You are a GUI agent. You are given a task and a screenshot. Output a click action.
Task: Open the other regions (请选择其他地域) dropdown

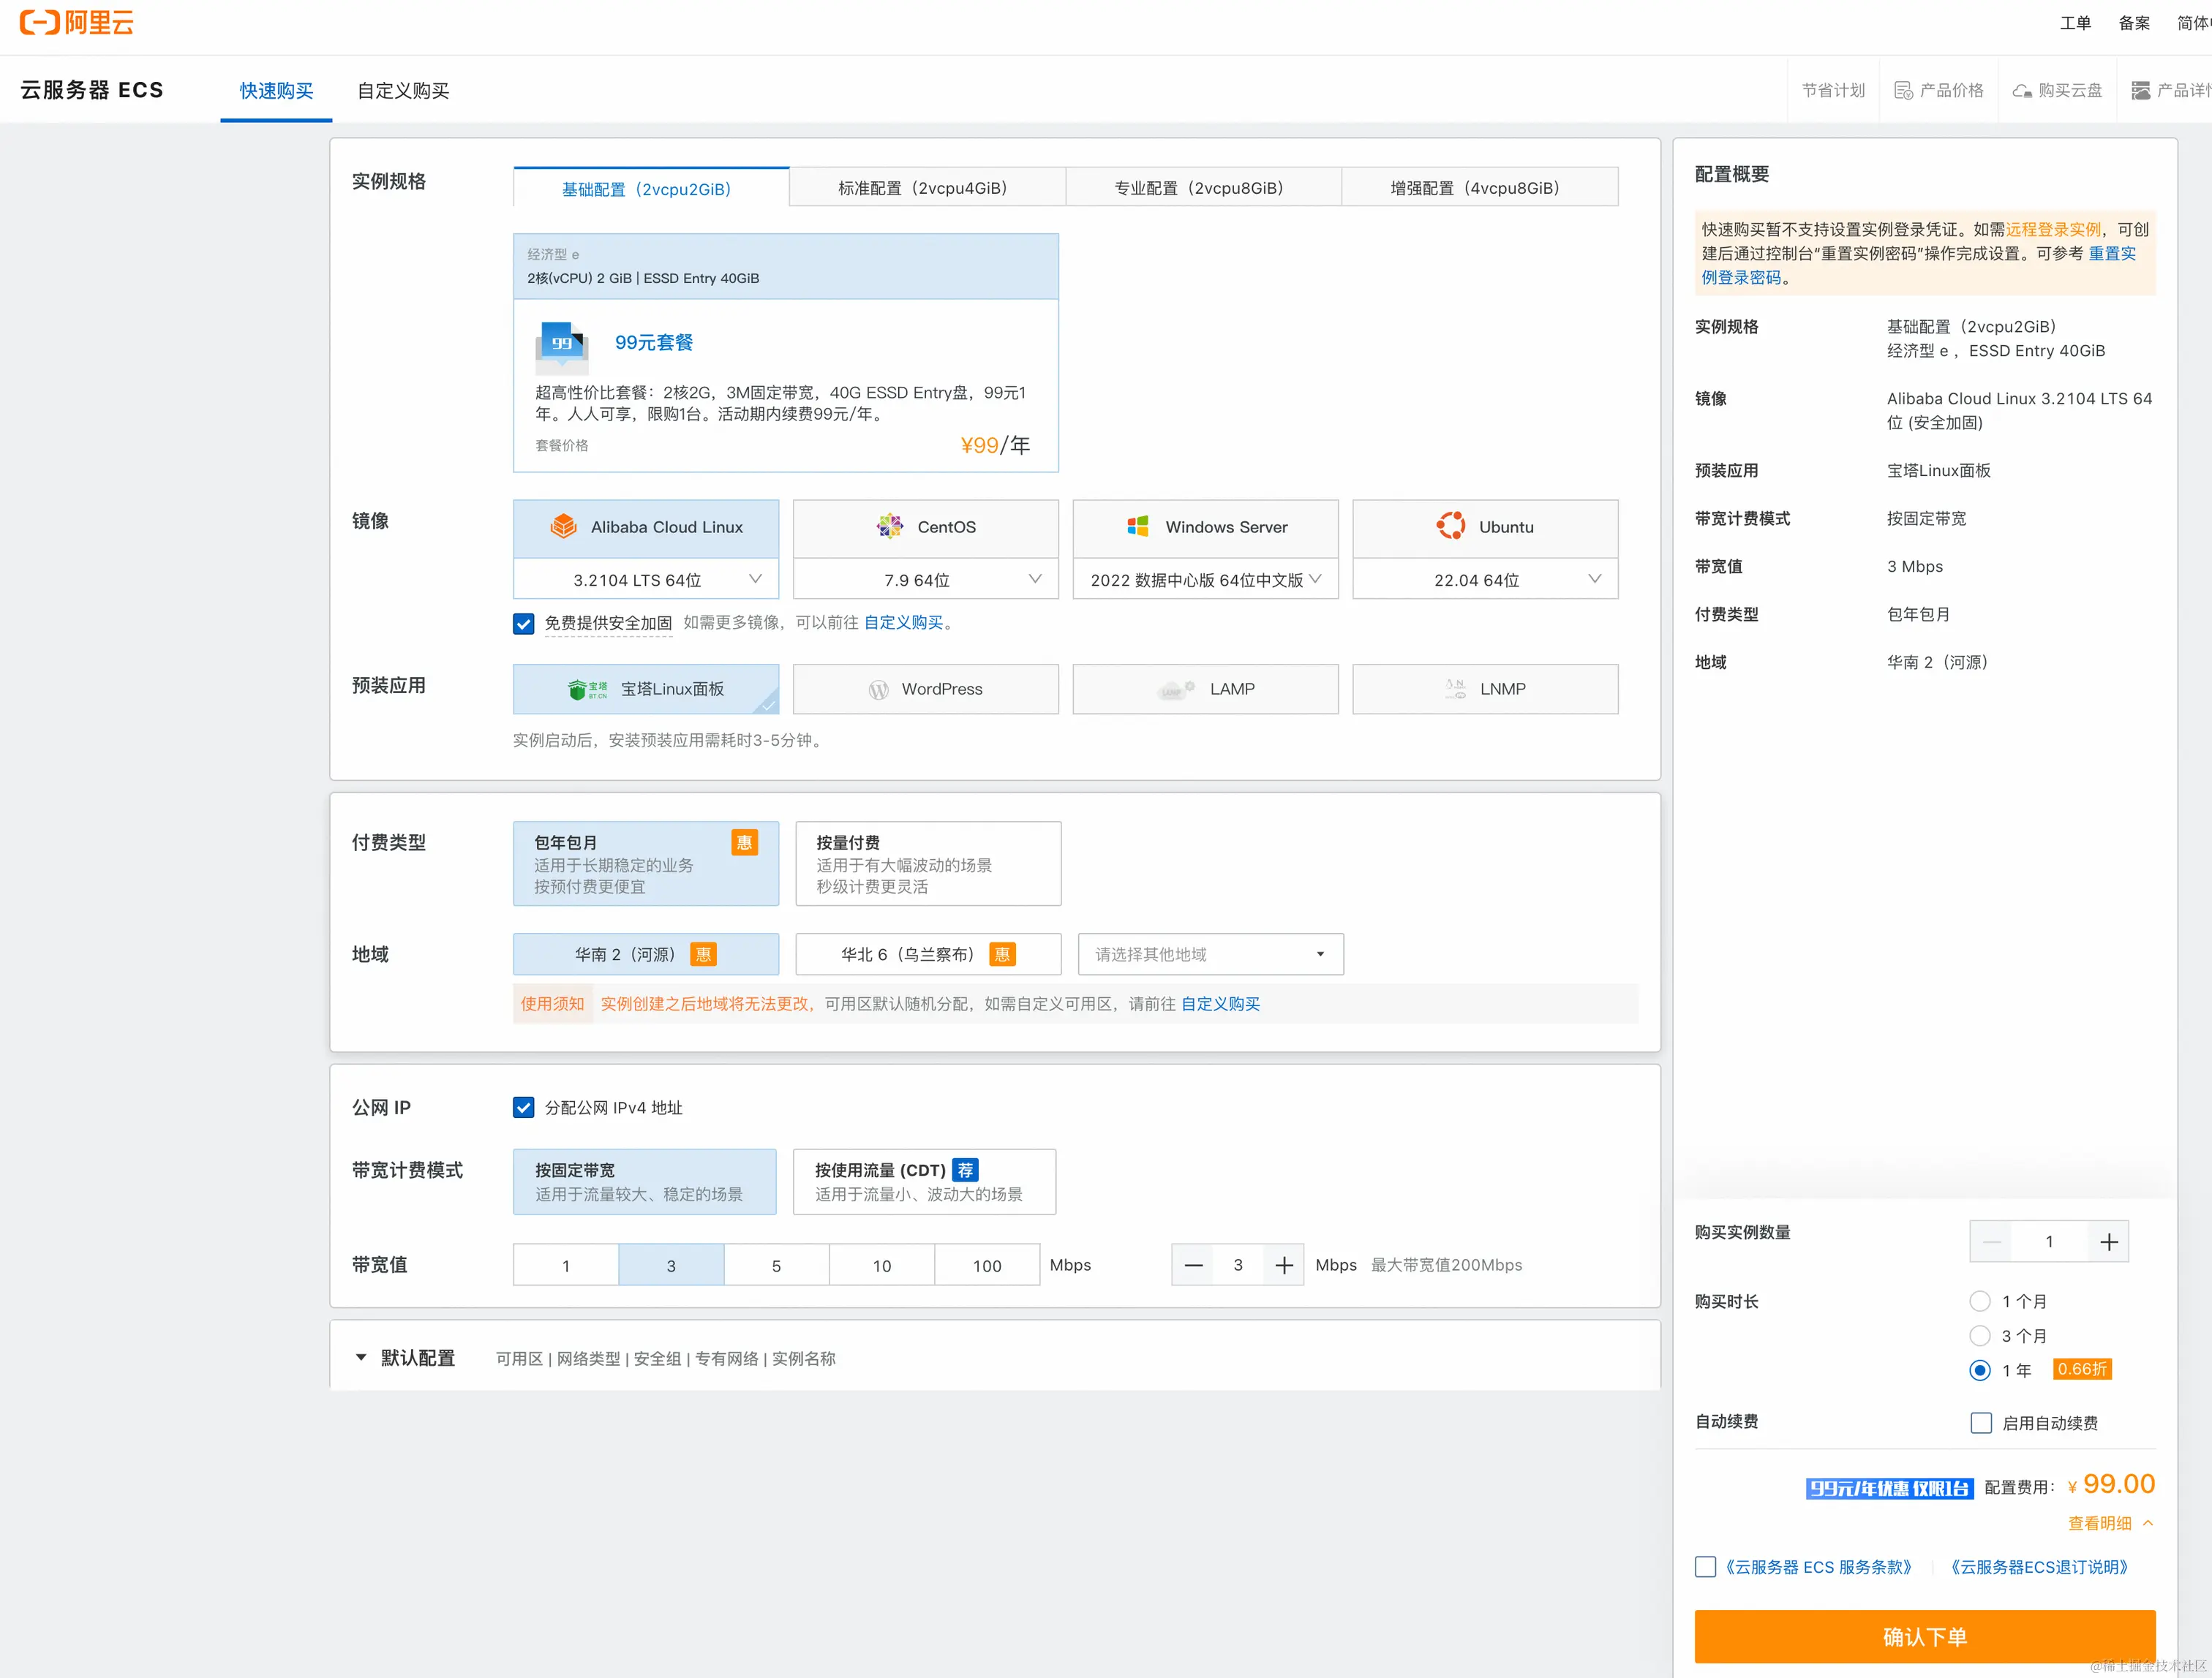1210,953
